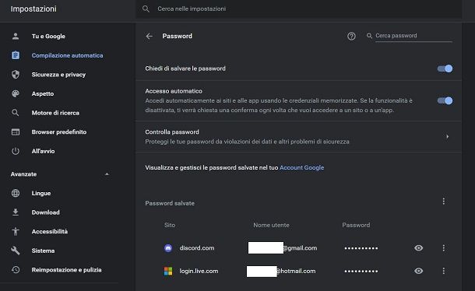Click the Password column header in the table
The width and height of the screenshot is (475, 291).
(x=356, y=225)
